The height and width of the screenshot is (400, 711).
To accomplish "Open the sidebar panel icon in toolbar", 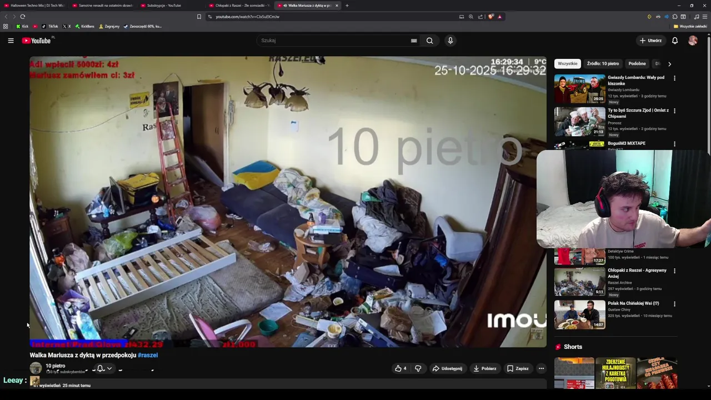I will point(683,17).
